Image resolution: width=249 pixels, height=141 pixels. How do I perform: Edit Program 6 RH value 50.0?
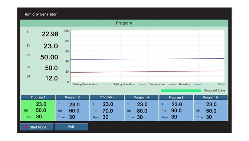[211, 111]
